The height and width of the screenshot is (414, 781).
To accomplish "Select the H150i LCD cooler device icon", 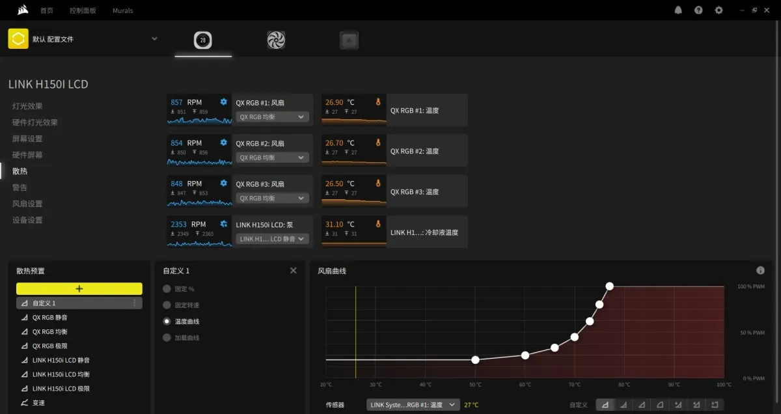I will 203,40.
